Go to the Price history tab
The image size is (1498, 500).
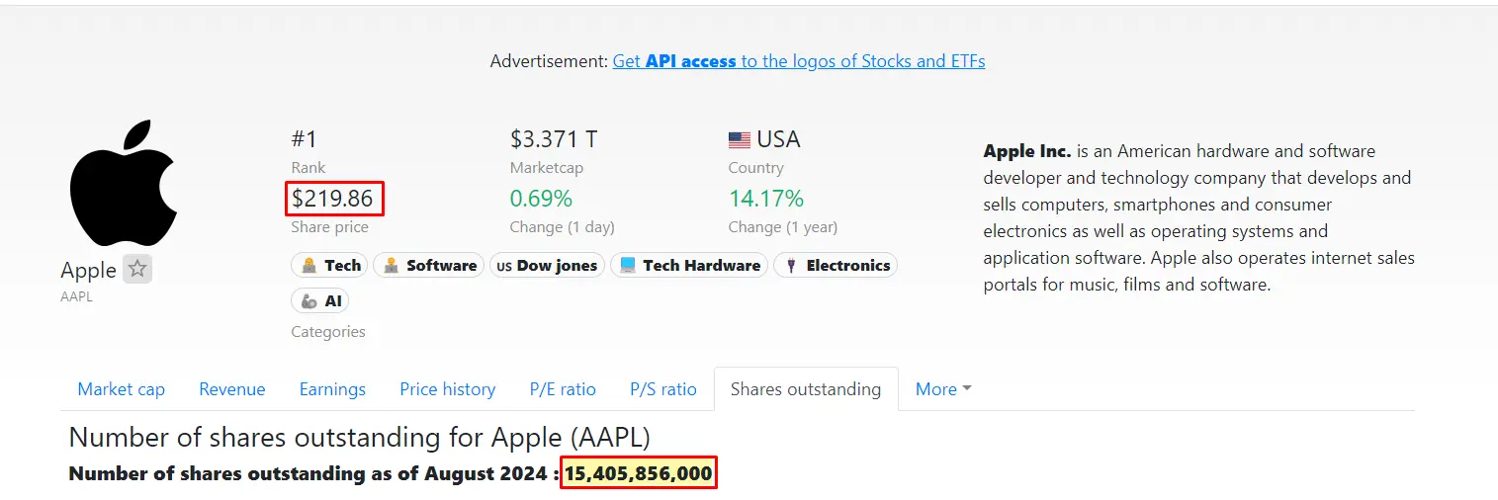pos(448,389)
